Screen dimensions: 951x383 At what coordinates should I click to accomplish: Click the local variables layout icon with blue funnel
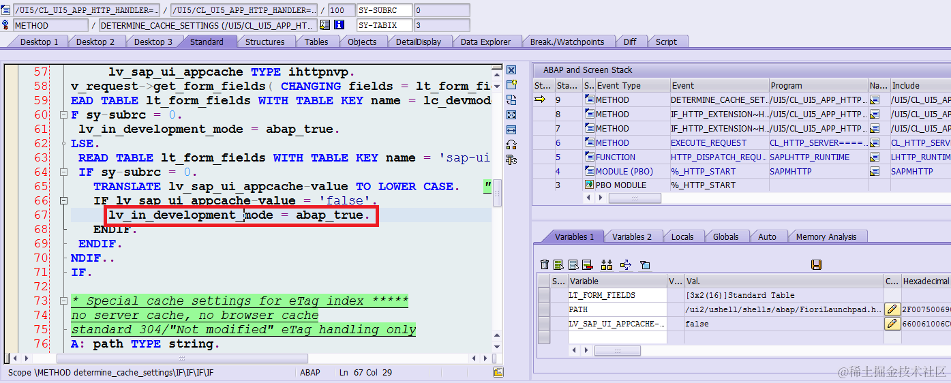click(645, 264)
